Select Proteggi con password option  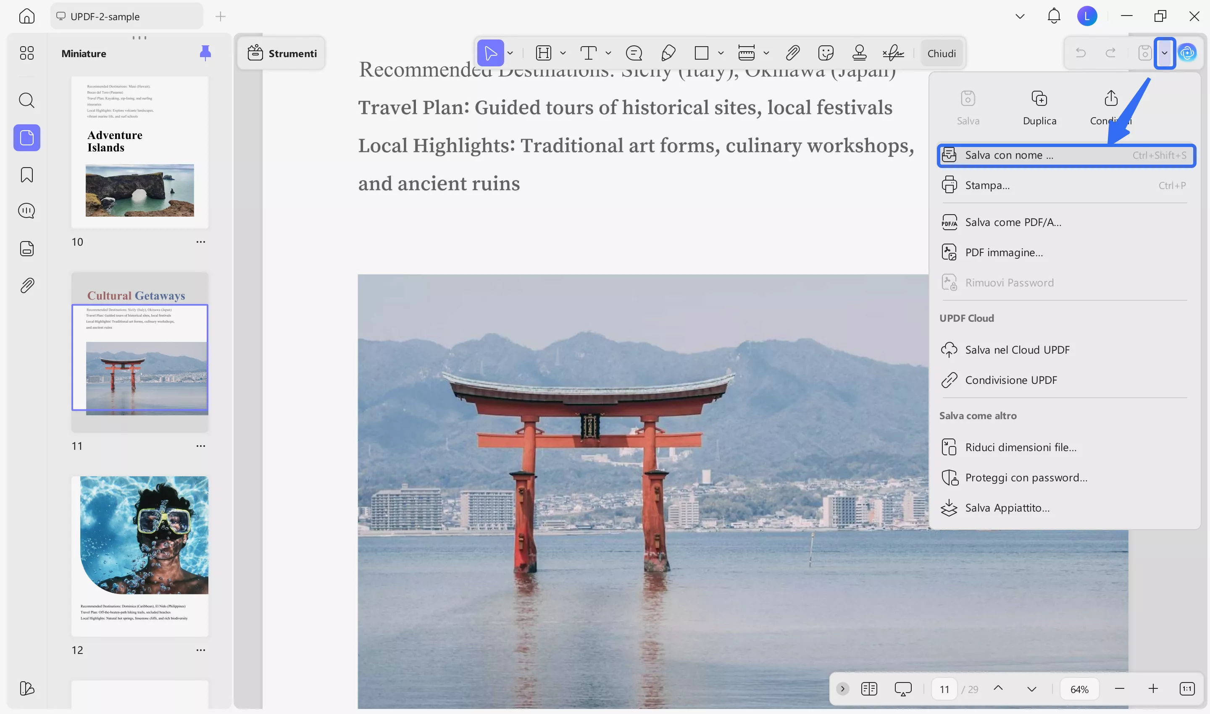pos(1026,477)
